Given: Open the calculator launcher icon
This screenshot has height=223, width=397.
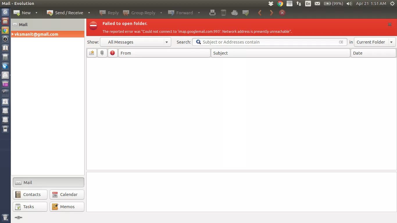Looking at the screenshot, I should coord(5,57).
